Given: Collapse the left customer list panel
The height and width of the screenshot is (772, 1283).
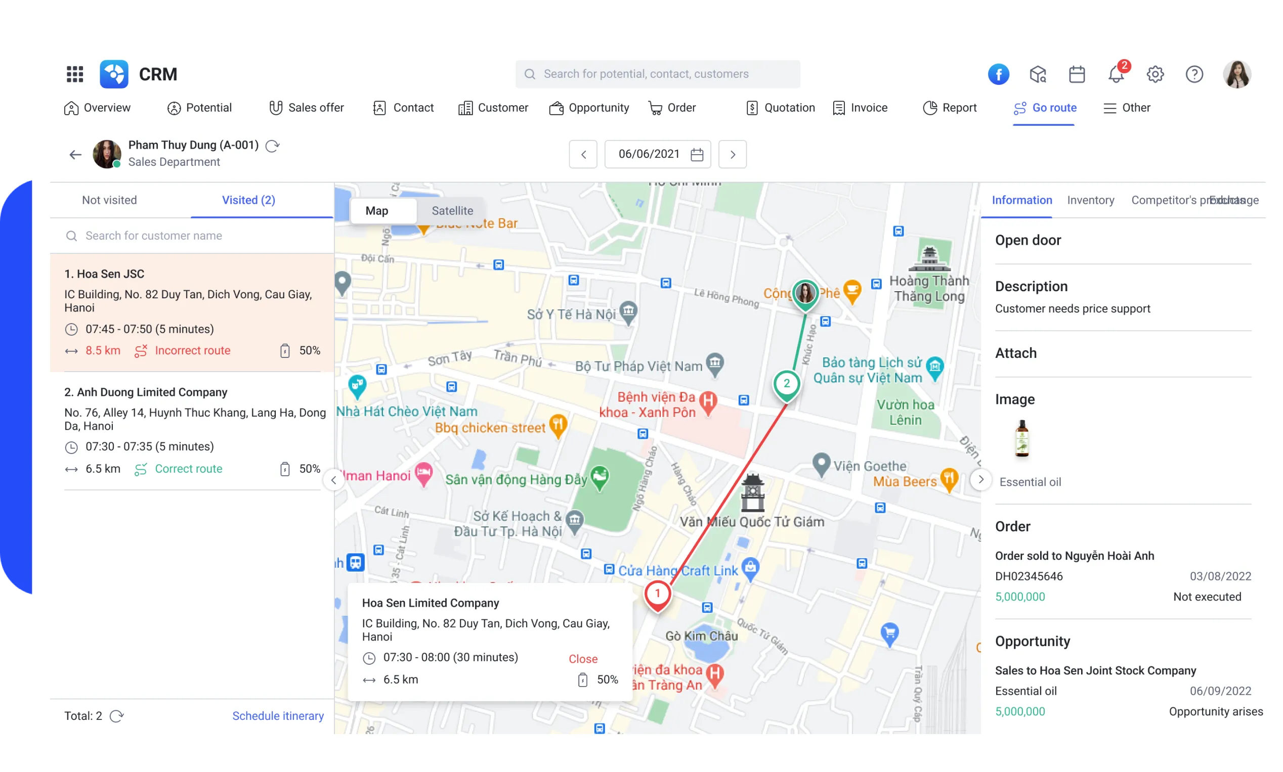Looking at the screenshot, I should pyautogui.click(x=333, y=480).
